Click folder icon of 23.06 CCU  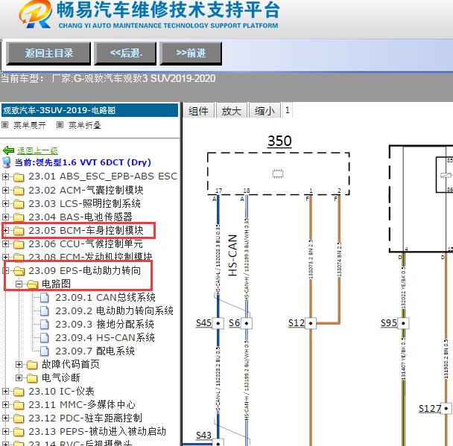coord(19,244)
